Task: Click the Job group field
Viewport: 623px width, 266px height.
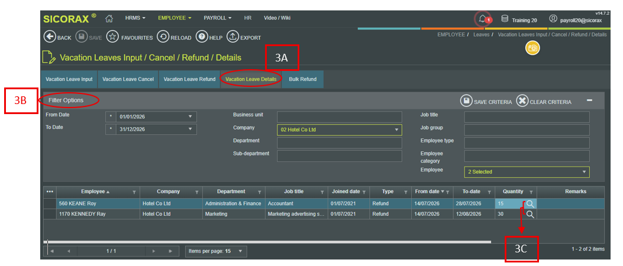Action: (x=527, y=130)
